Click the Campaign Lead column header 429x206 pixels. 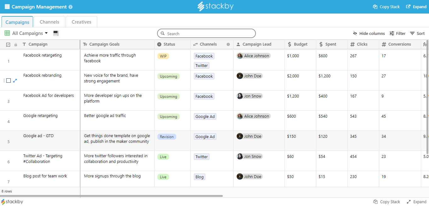[259, 44]
